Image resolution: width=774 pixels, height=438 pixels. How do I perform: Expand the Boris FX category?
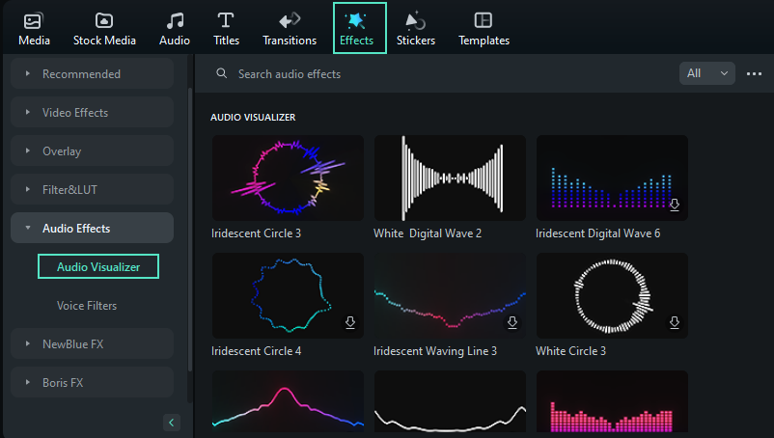(x=92, y=382)
